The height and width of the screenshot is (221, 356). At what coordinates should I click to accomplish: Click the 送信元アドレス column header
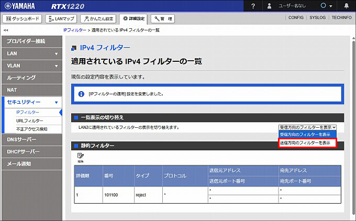[243, 171]
